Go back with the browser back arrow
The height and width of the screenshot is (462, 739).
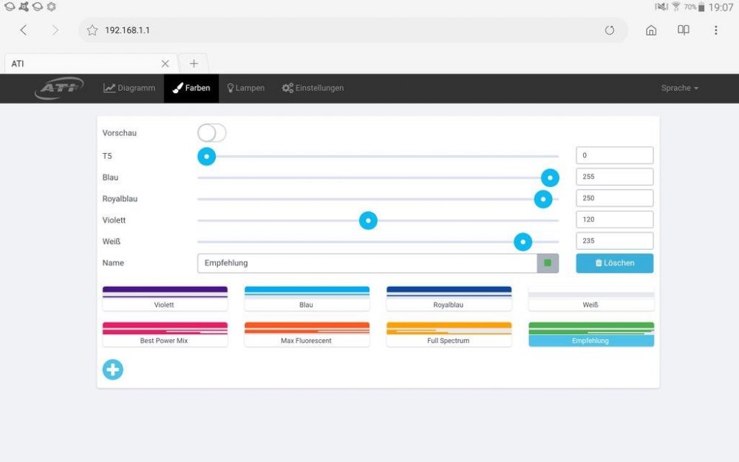(24, 30)
